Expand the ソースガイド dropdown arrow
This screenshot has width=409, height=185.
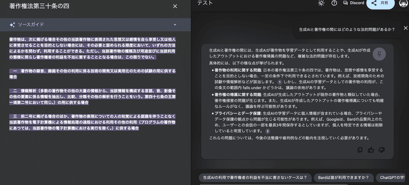tap(175, 25)
